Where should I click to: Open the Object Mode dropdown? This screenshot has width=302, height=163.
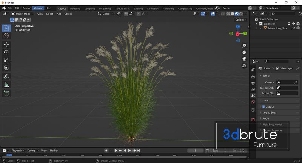23,14
